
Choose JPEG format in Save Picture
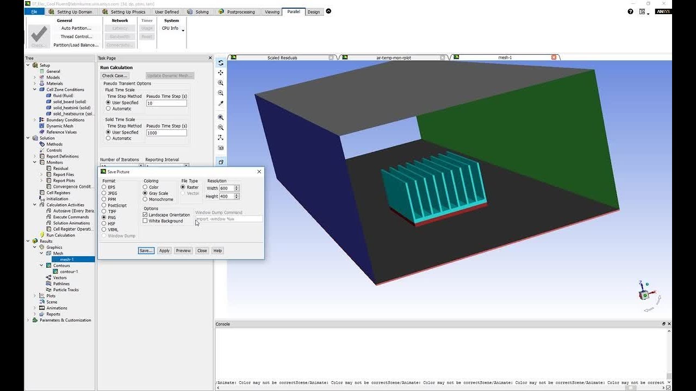(x=104, y=193)
